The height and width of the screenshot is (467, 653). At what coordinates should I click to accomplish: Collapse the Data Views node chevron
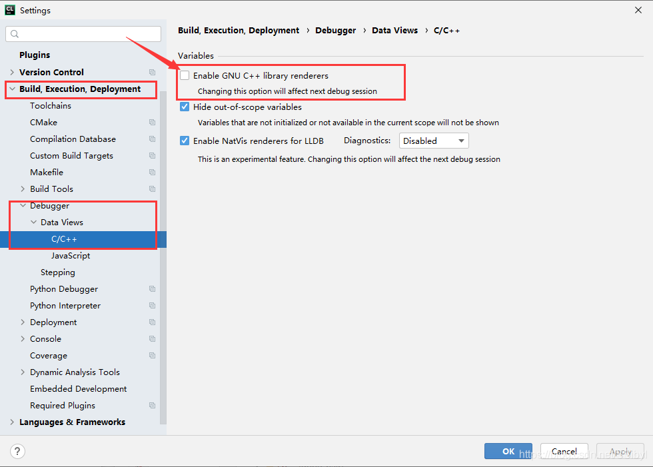coord(34,223)
